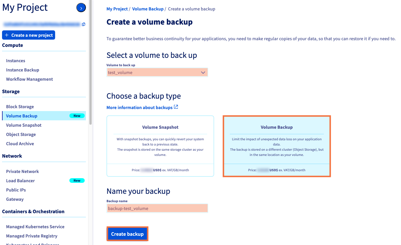Click the New badge next to Volume Backup
The height and width of the screenshot is (245, 401).
[77, 116]
